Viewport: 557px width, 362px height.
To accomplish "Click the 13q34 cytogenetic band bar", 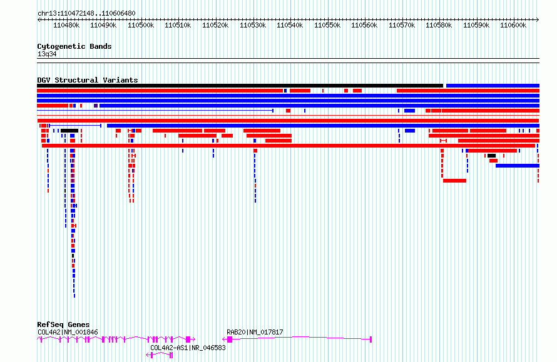I will (x=288, y=61).
